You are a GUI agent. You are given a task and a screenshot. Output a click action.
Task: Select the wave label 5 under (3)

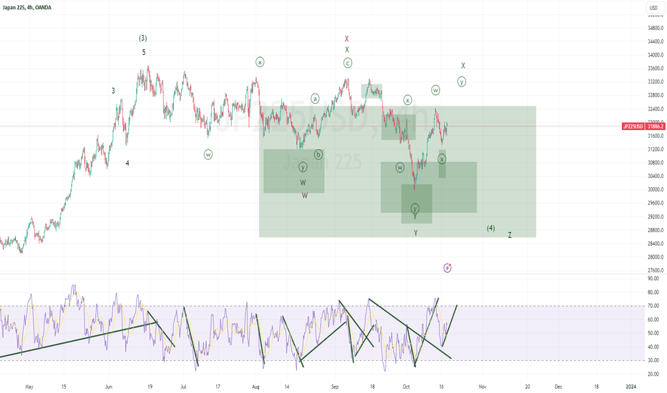tap(144, 52)
